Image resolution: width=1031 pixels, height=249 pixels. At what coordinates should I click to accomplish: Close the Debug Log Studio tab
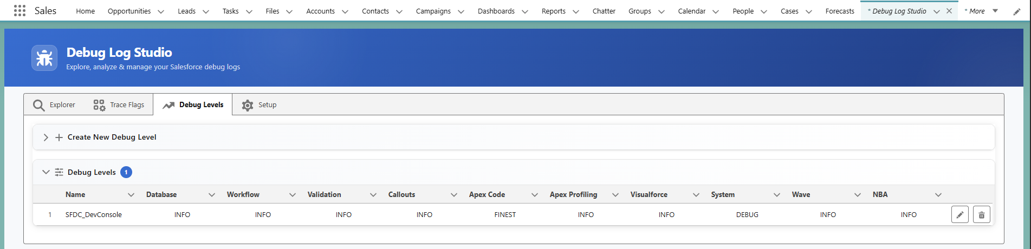click(949, 11)
